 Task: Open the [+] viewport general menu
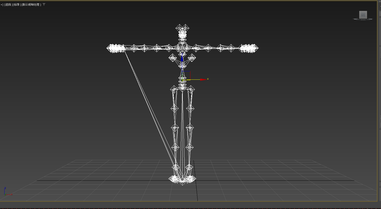pyautogui.click(x=2, y=5)
